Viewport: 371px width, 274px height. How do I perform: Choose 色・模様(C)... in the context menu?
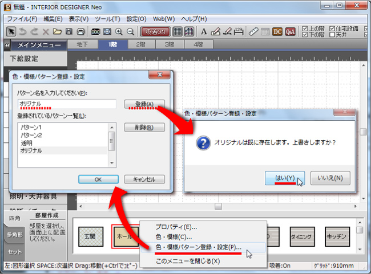point(203,236)
